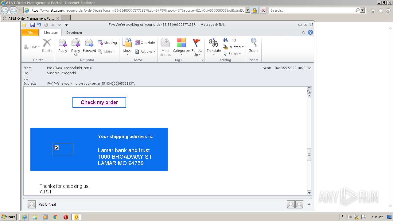Open IE Favorites star icon
The height and width of the screenshot is (221, 393).
point(380,11)
